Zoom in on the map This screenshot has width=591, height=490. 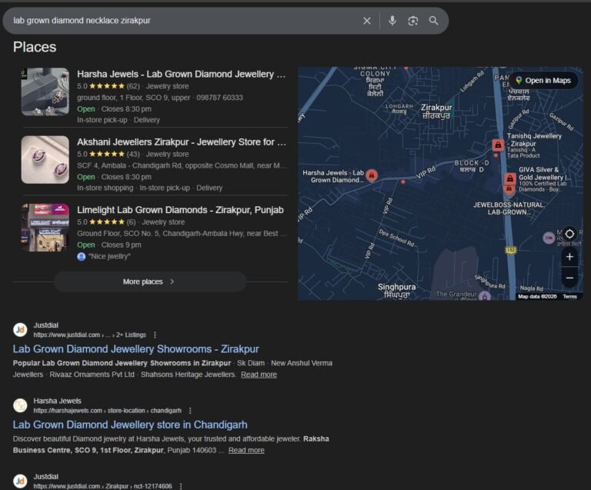click(569, 257)
